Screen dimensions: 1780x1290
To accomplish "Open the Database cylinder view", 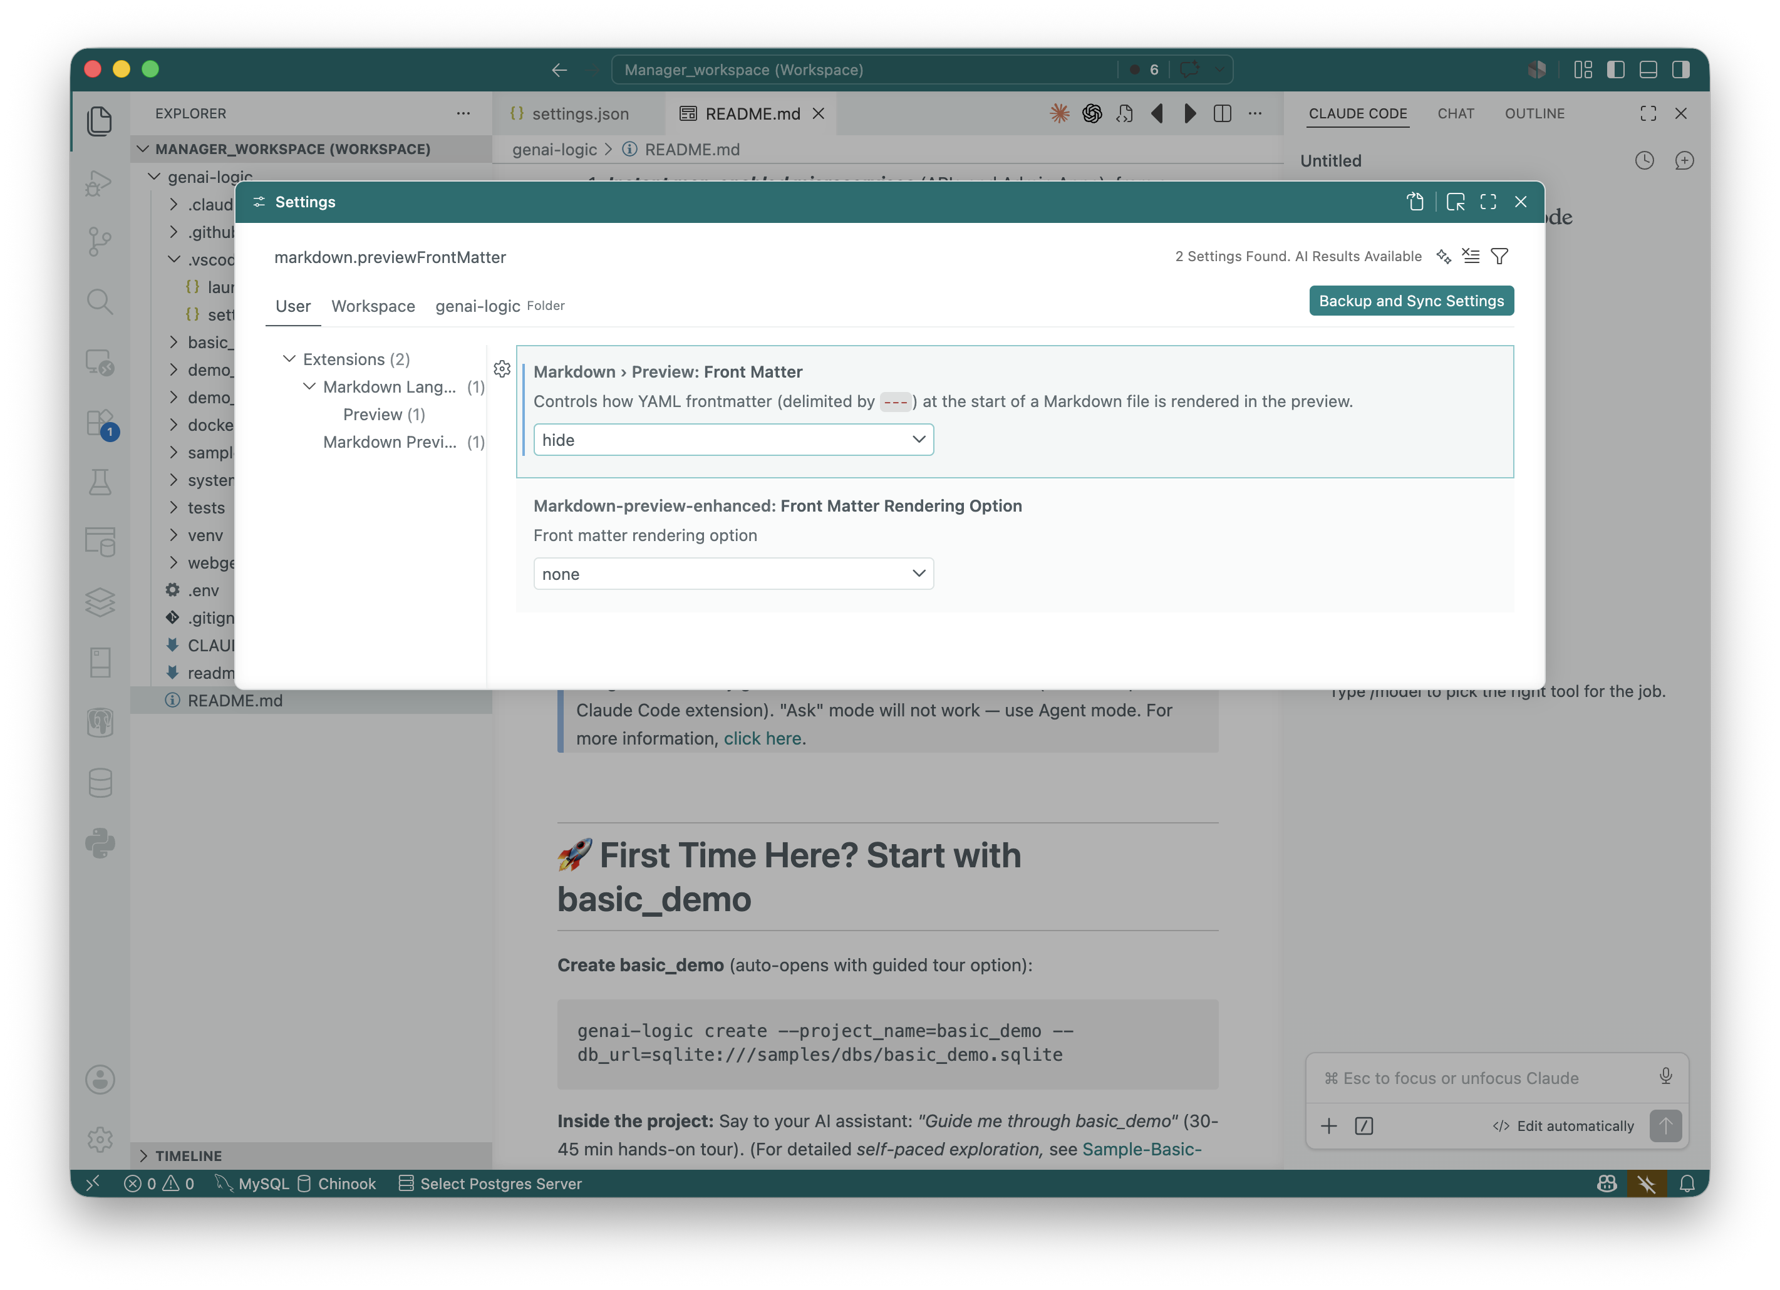I will pyautogui.click(x=100, y=782).
